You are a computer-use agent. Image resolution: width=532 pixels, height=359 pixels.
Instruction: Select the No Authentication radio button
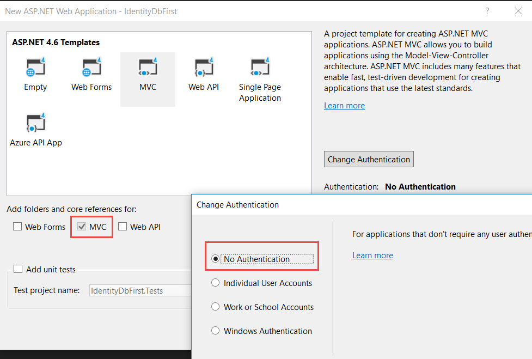(215, 259)
